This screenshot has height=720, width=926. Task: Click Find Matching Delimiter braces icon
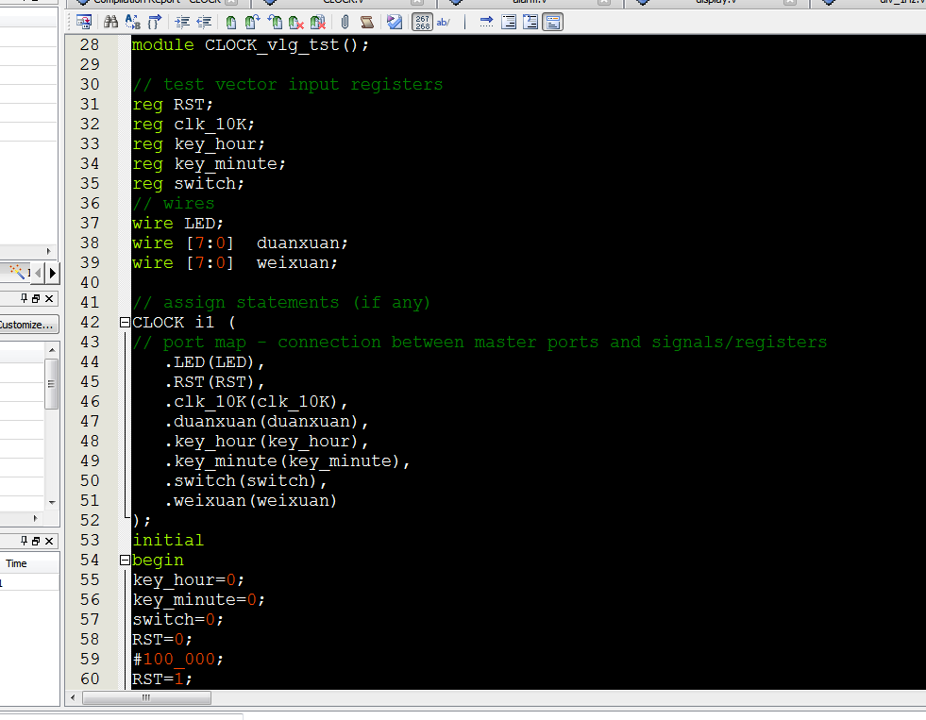click(x=154, y=23)
